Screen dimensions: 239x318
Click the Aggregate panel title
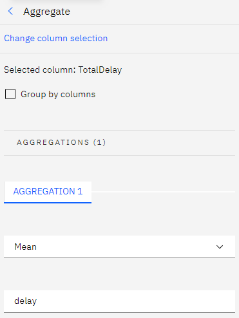click(46, 12)
